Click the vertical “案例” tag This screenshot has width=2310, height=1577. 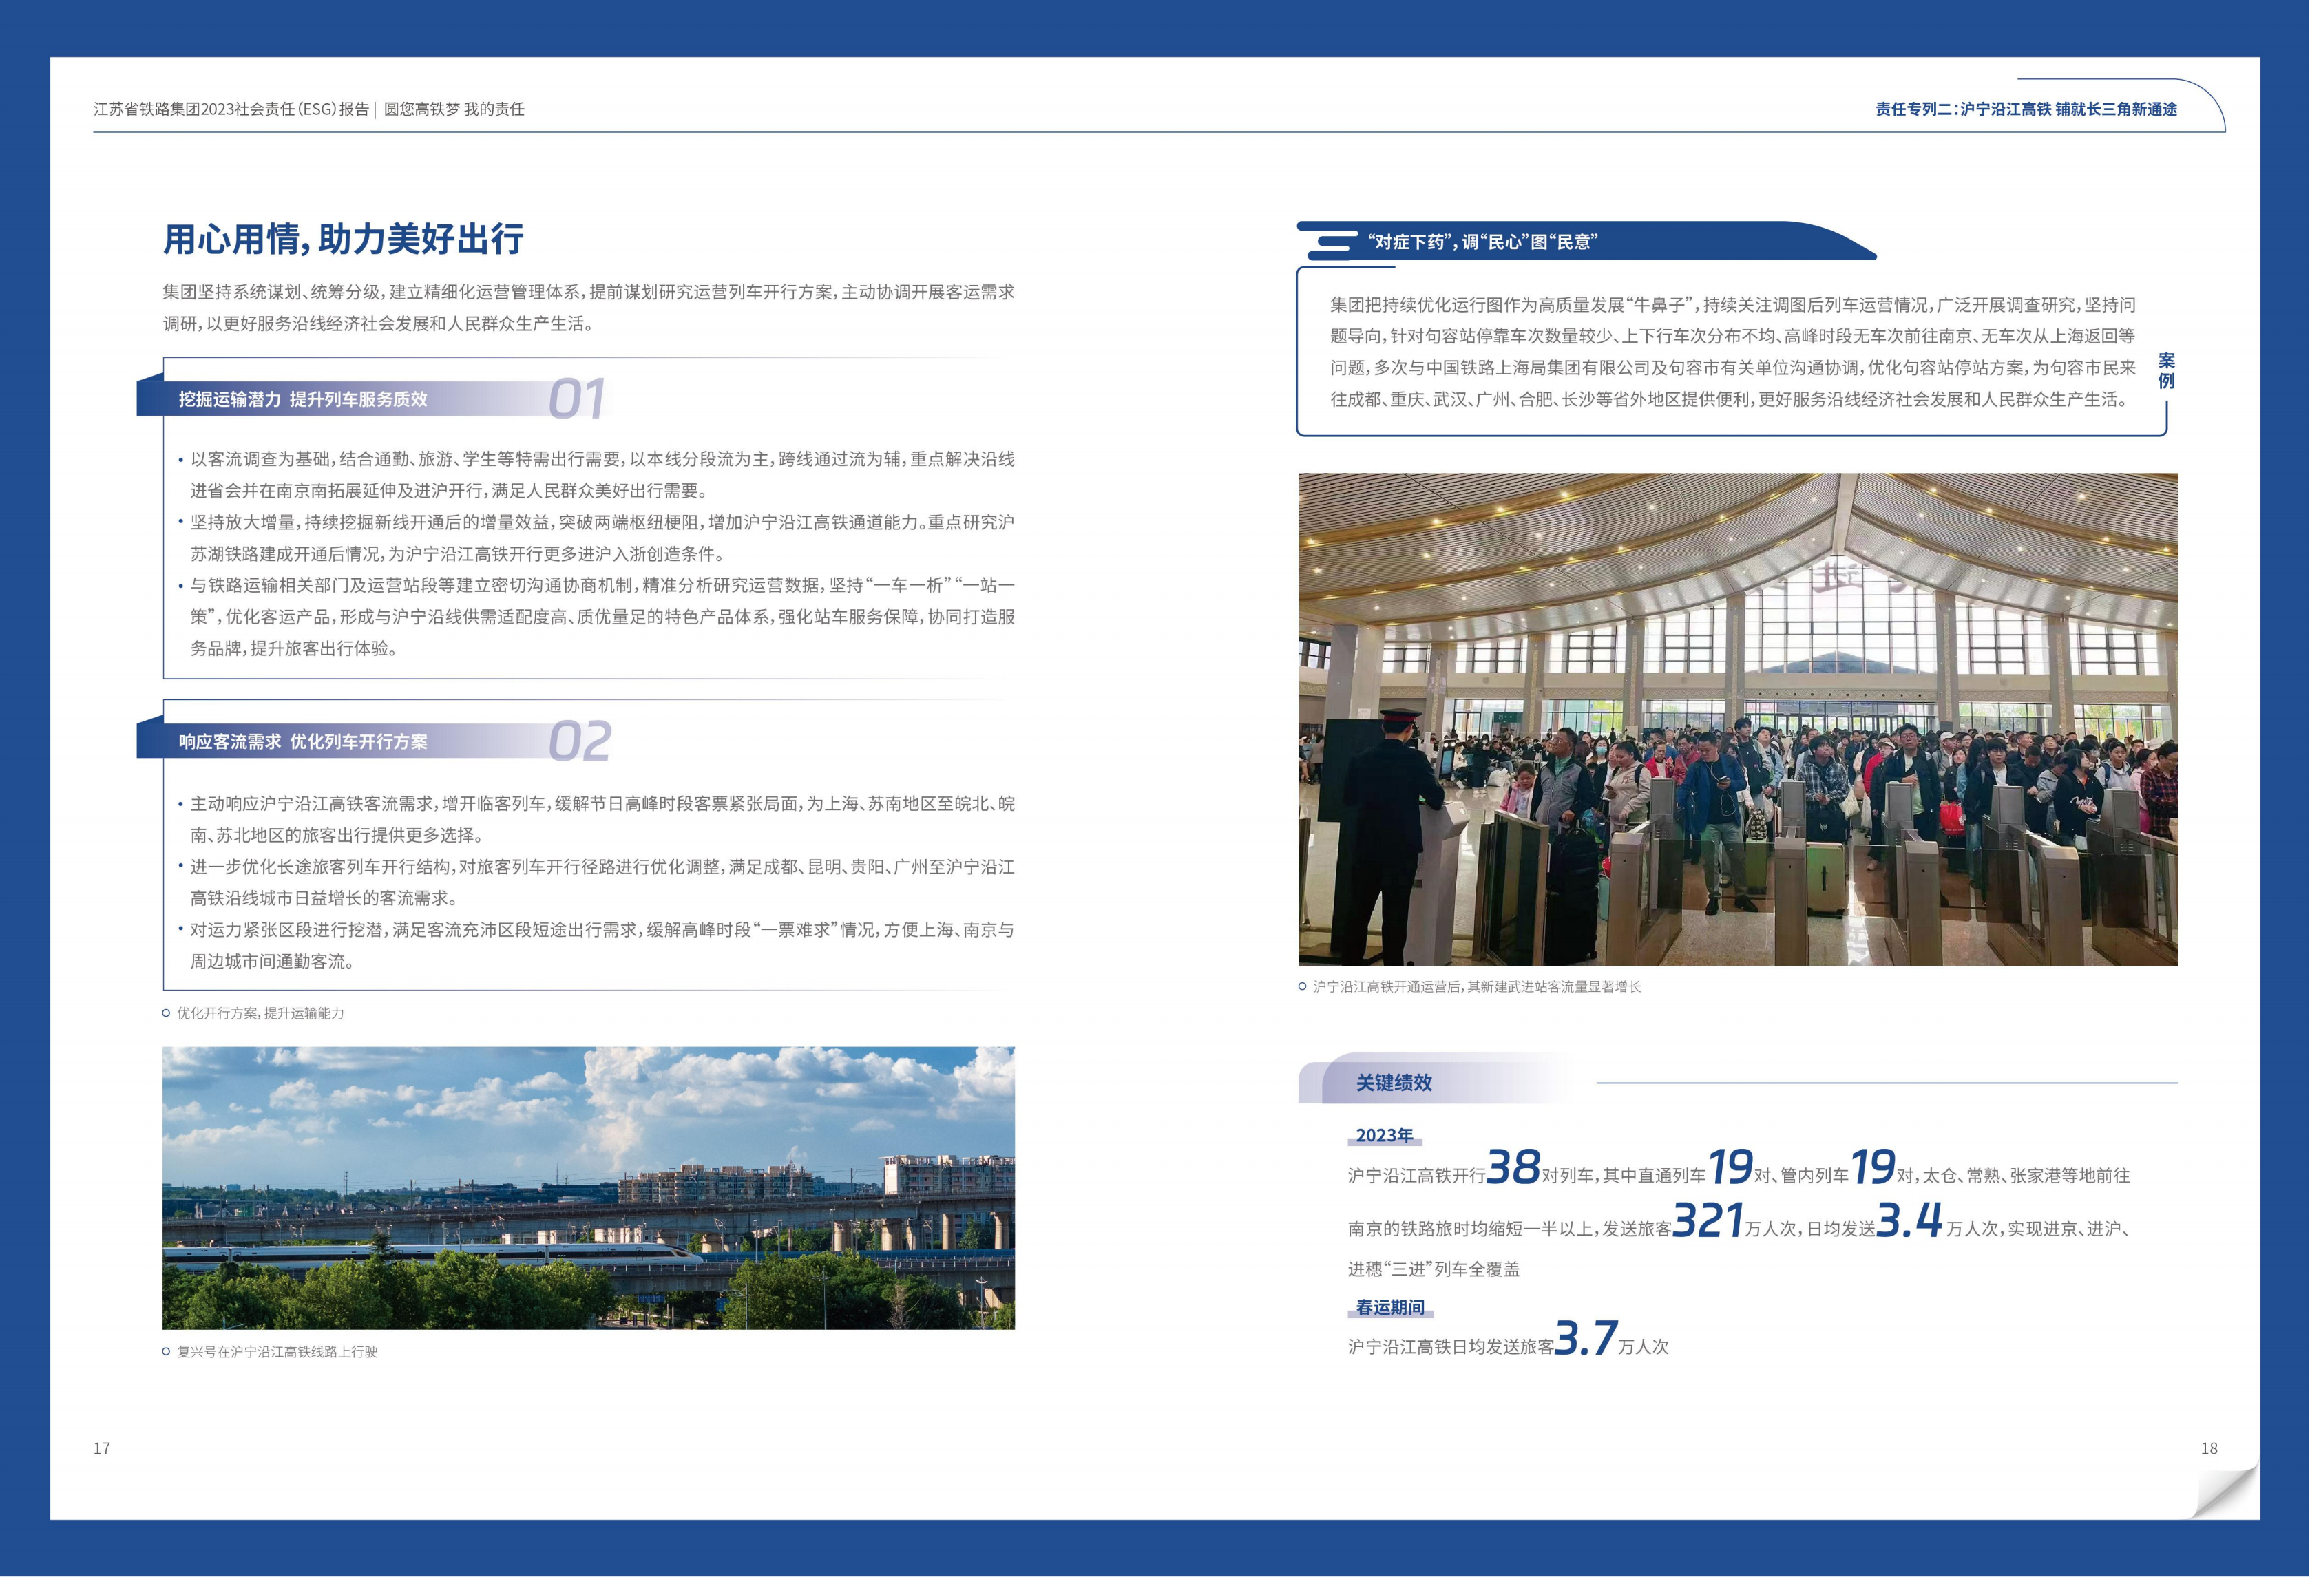tap(2167, 370)
